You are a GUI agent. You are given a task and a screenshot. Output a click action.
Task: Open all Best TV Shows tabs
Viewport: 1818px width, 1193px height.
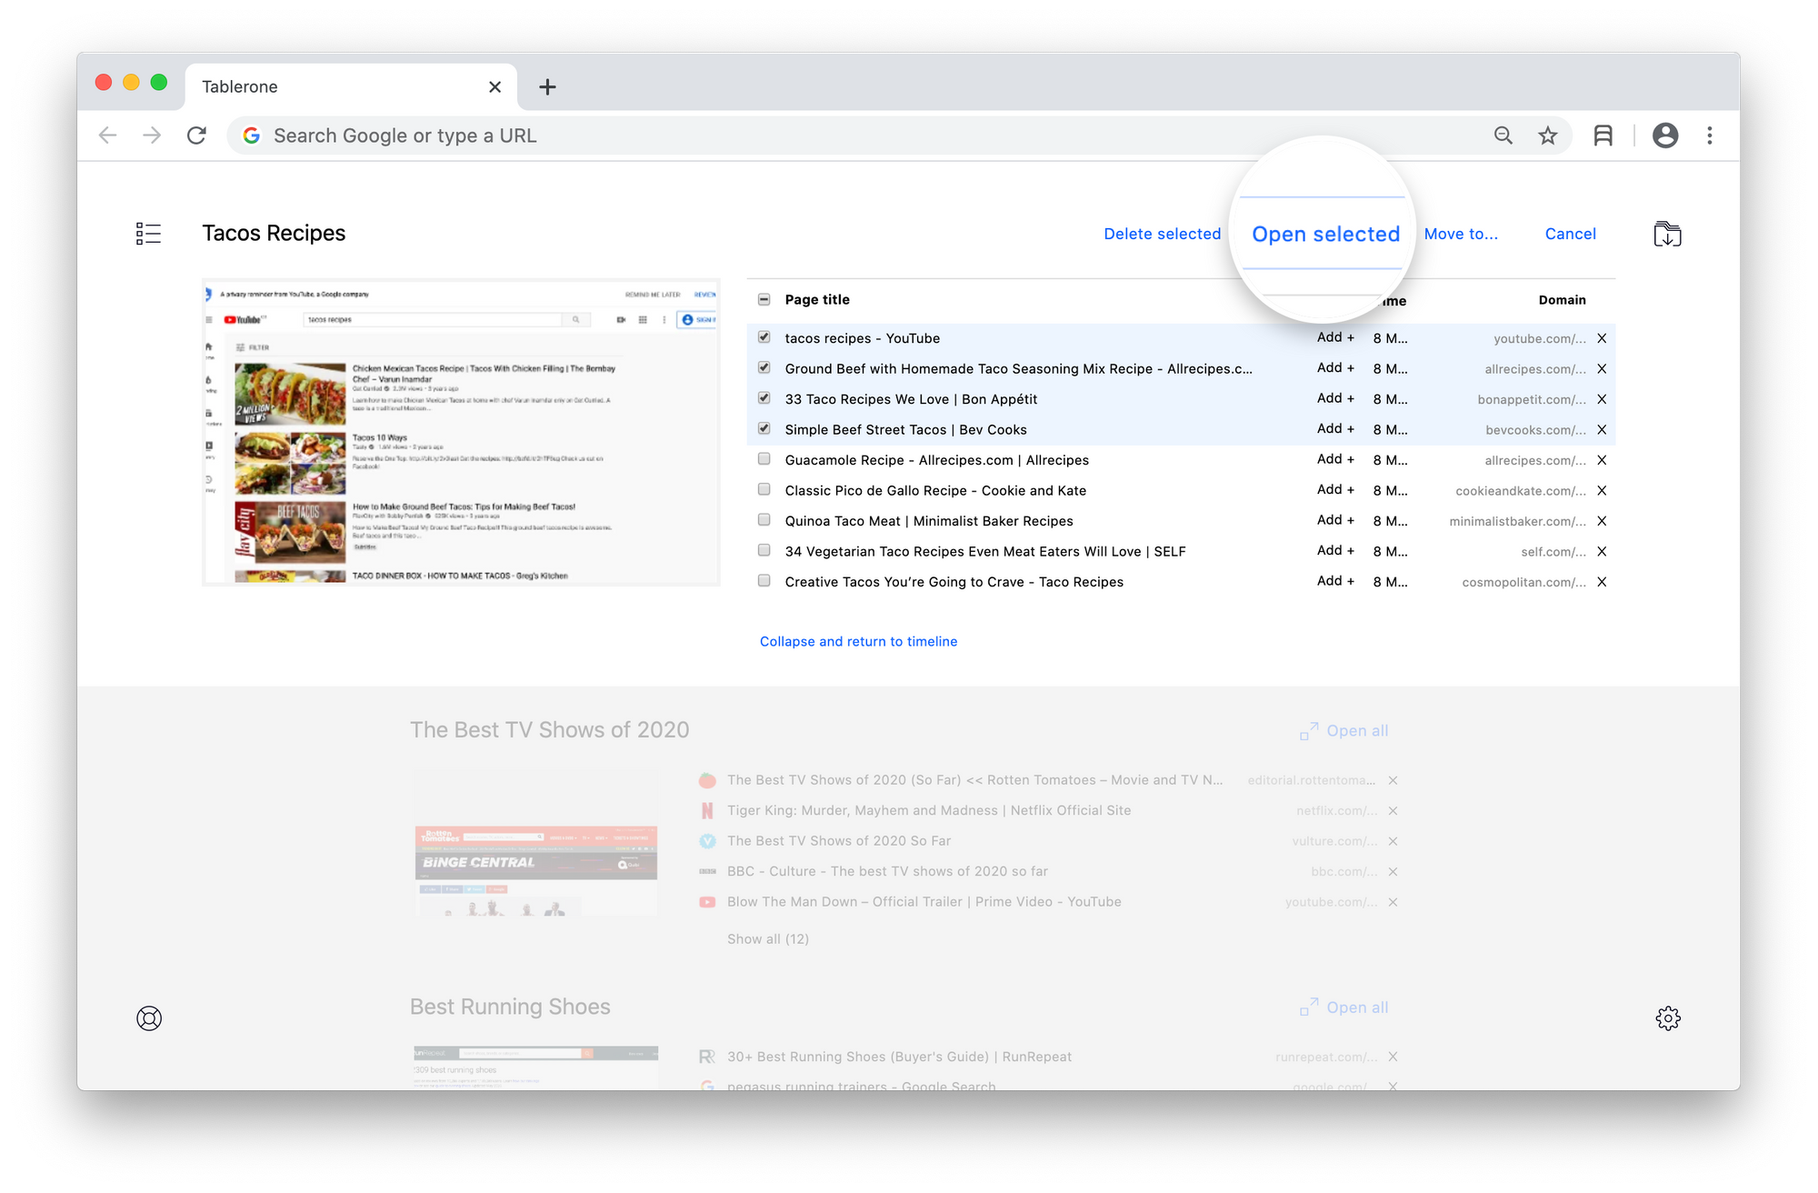[1344, 730]
